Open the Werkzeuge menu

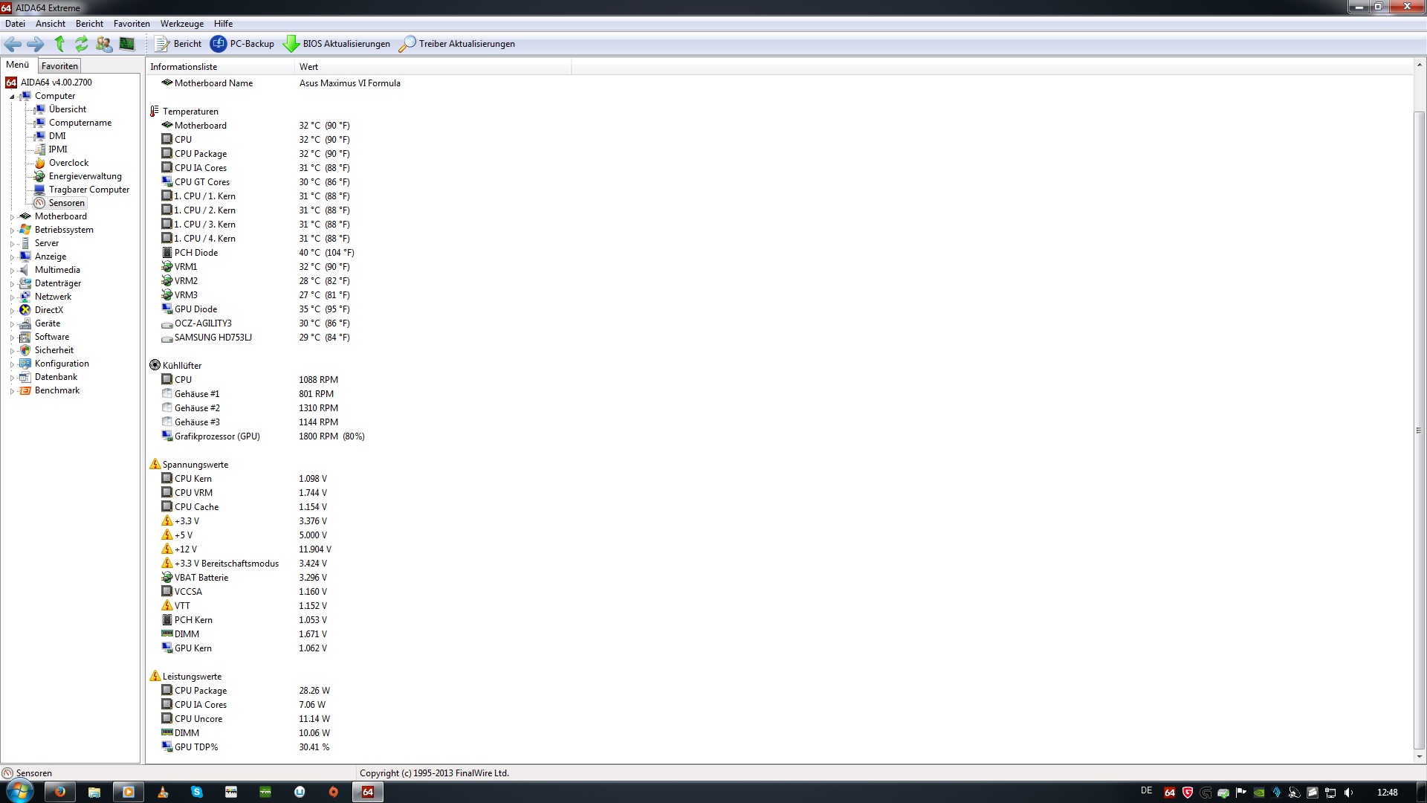tap(181, 24)
